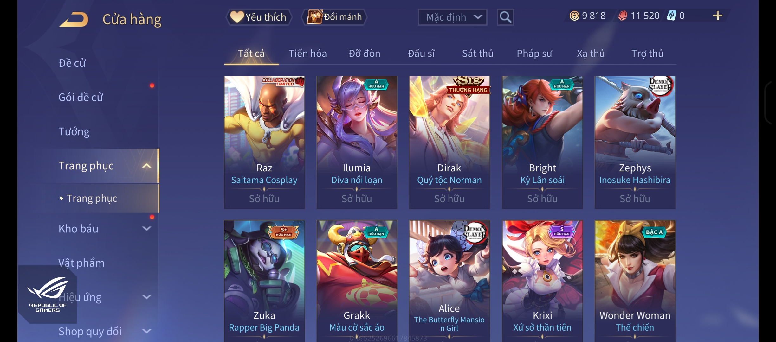The width and height of the screenshot is (776, 342).
Task: Open the Mặc định sort dropdown
Action: pyautogui.click(x=452, y=17)
